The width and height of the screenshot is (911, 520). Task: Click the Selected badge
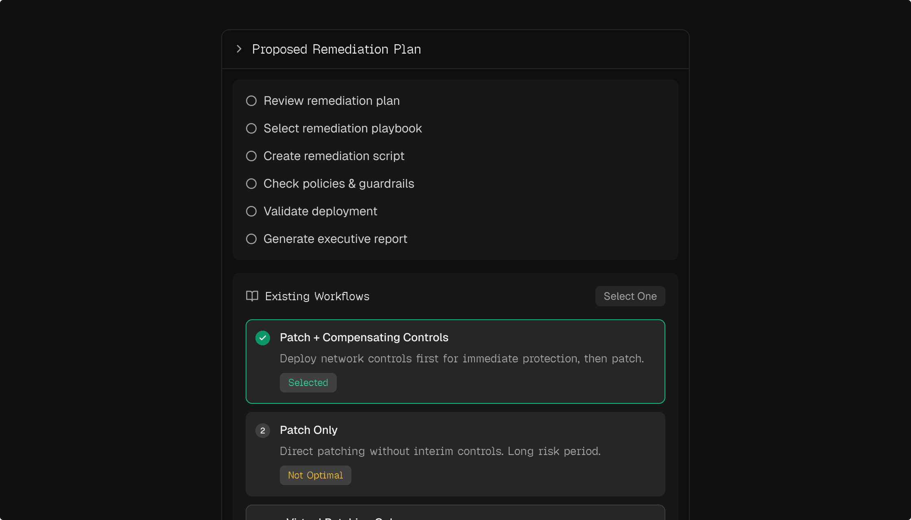pyautogui.click(x=308, y=383)
